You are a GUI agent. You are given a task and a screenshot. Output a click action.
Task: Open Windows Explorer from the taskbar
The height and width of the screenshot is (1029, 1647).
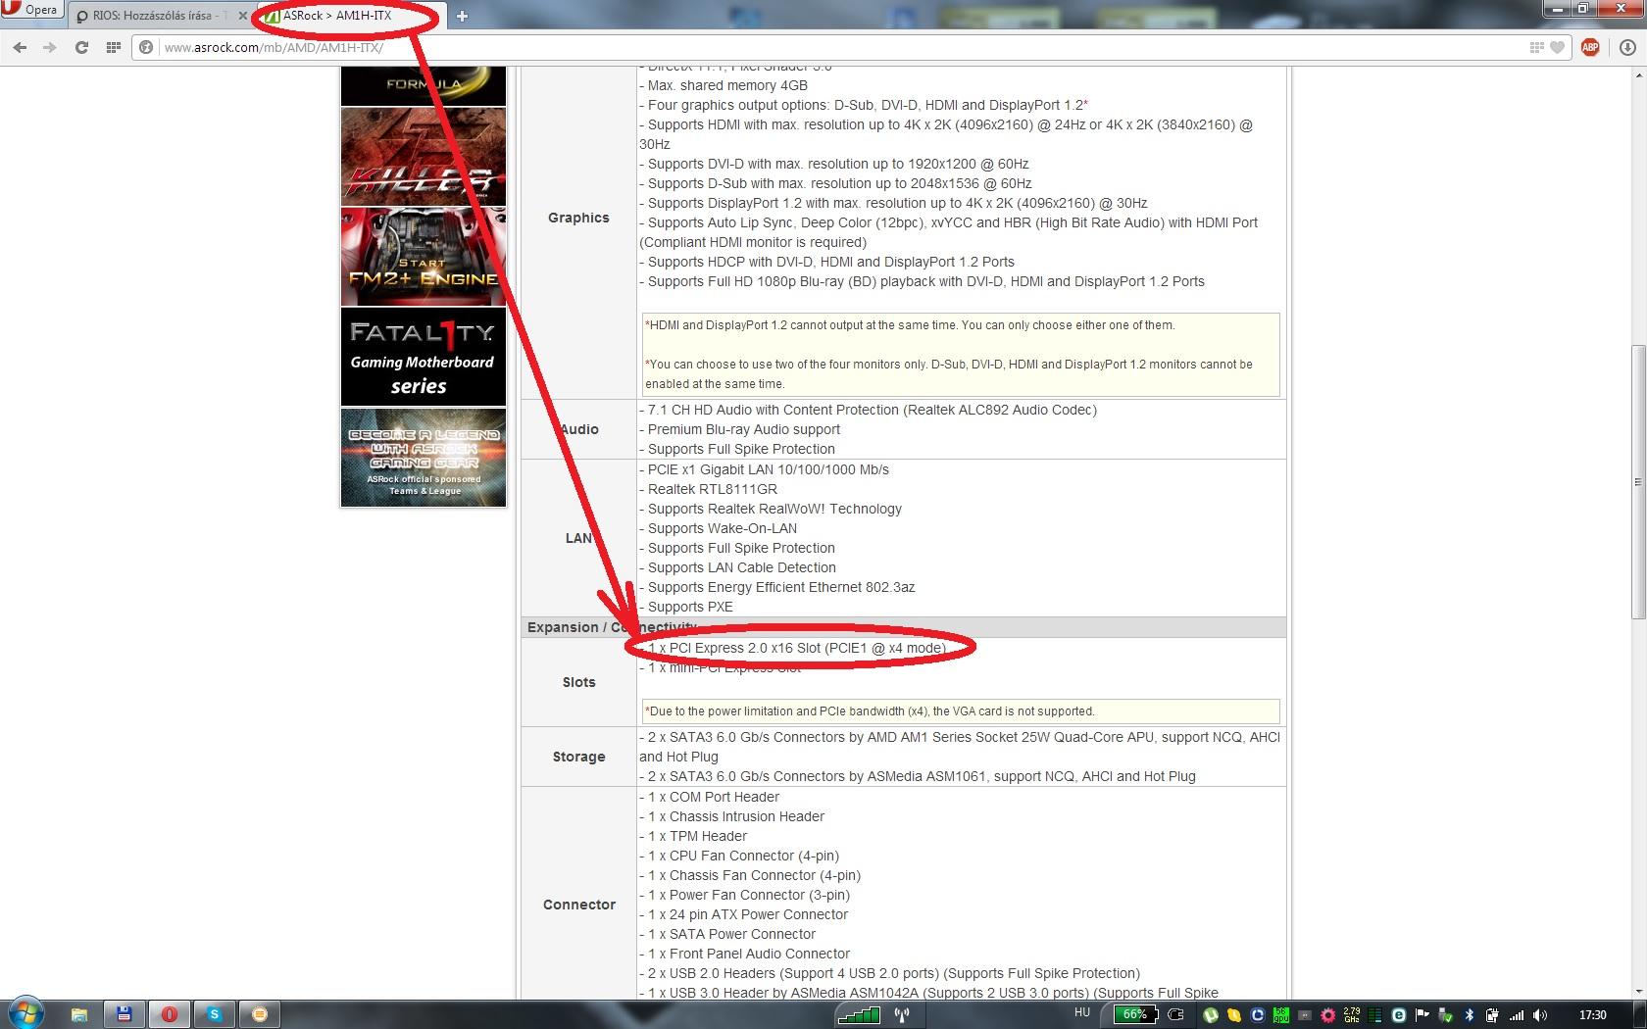(x=79, y=1014)
